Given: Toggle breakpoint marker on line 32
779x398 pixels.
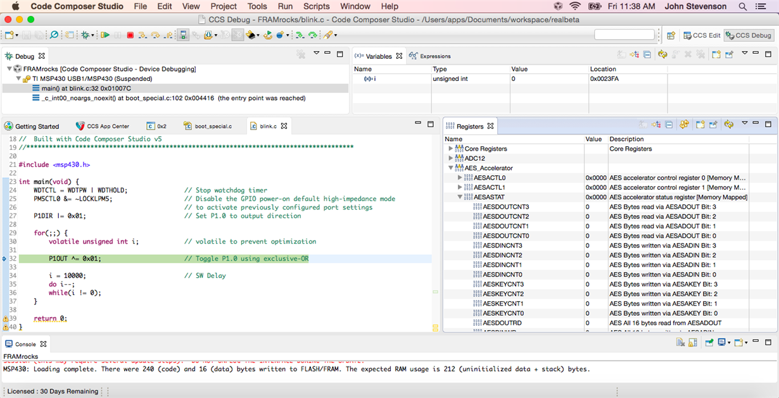Looking at the screenshot, I should (4, 258).
